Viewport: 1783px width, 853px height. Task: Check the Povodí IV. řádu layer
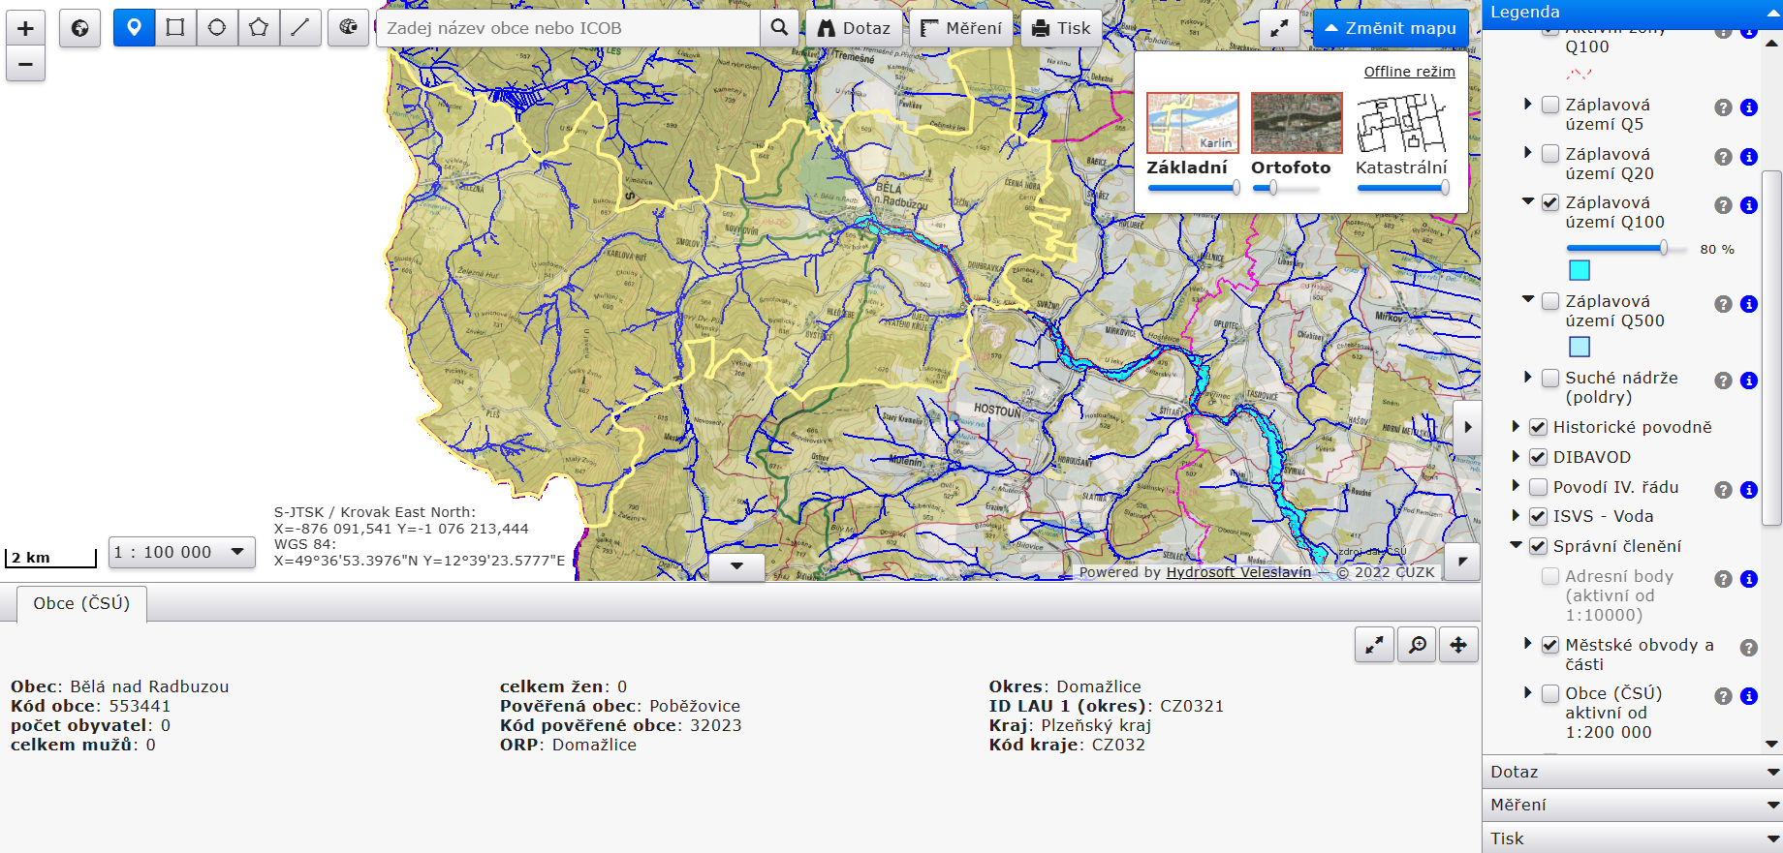click(x=1538, y=487)
